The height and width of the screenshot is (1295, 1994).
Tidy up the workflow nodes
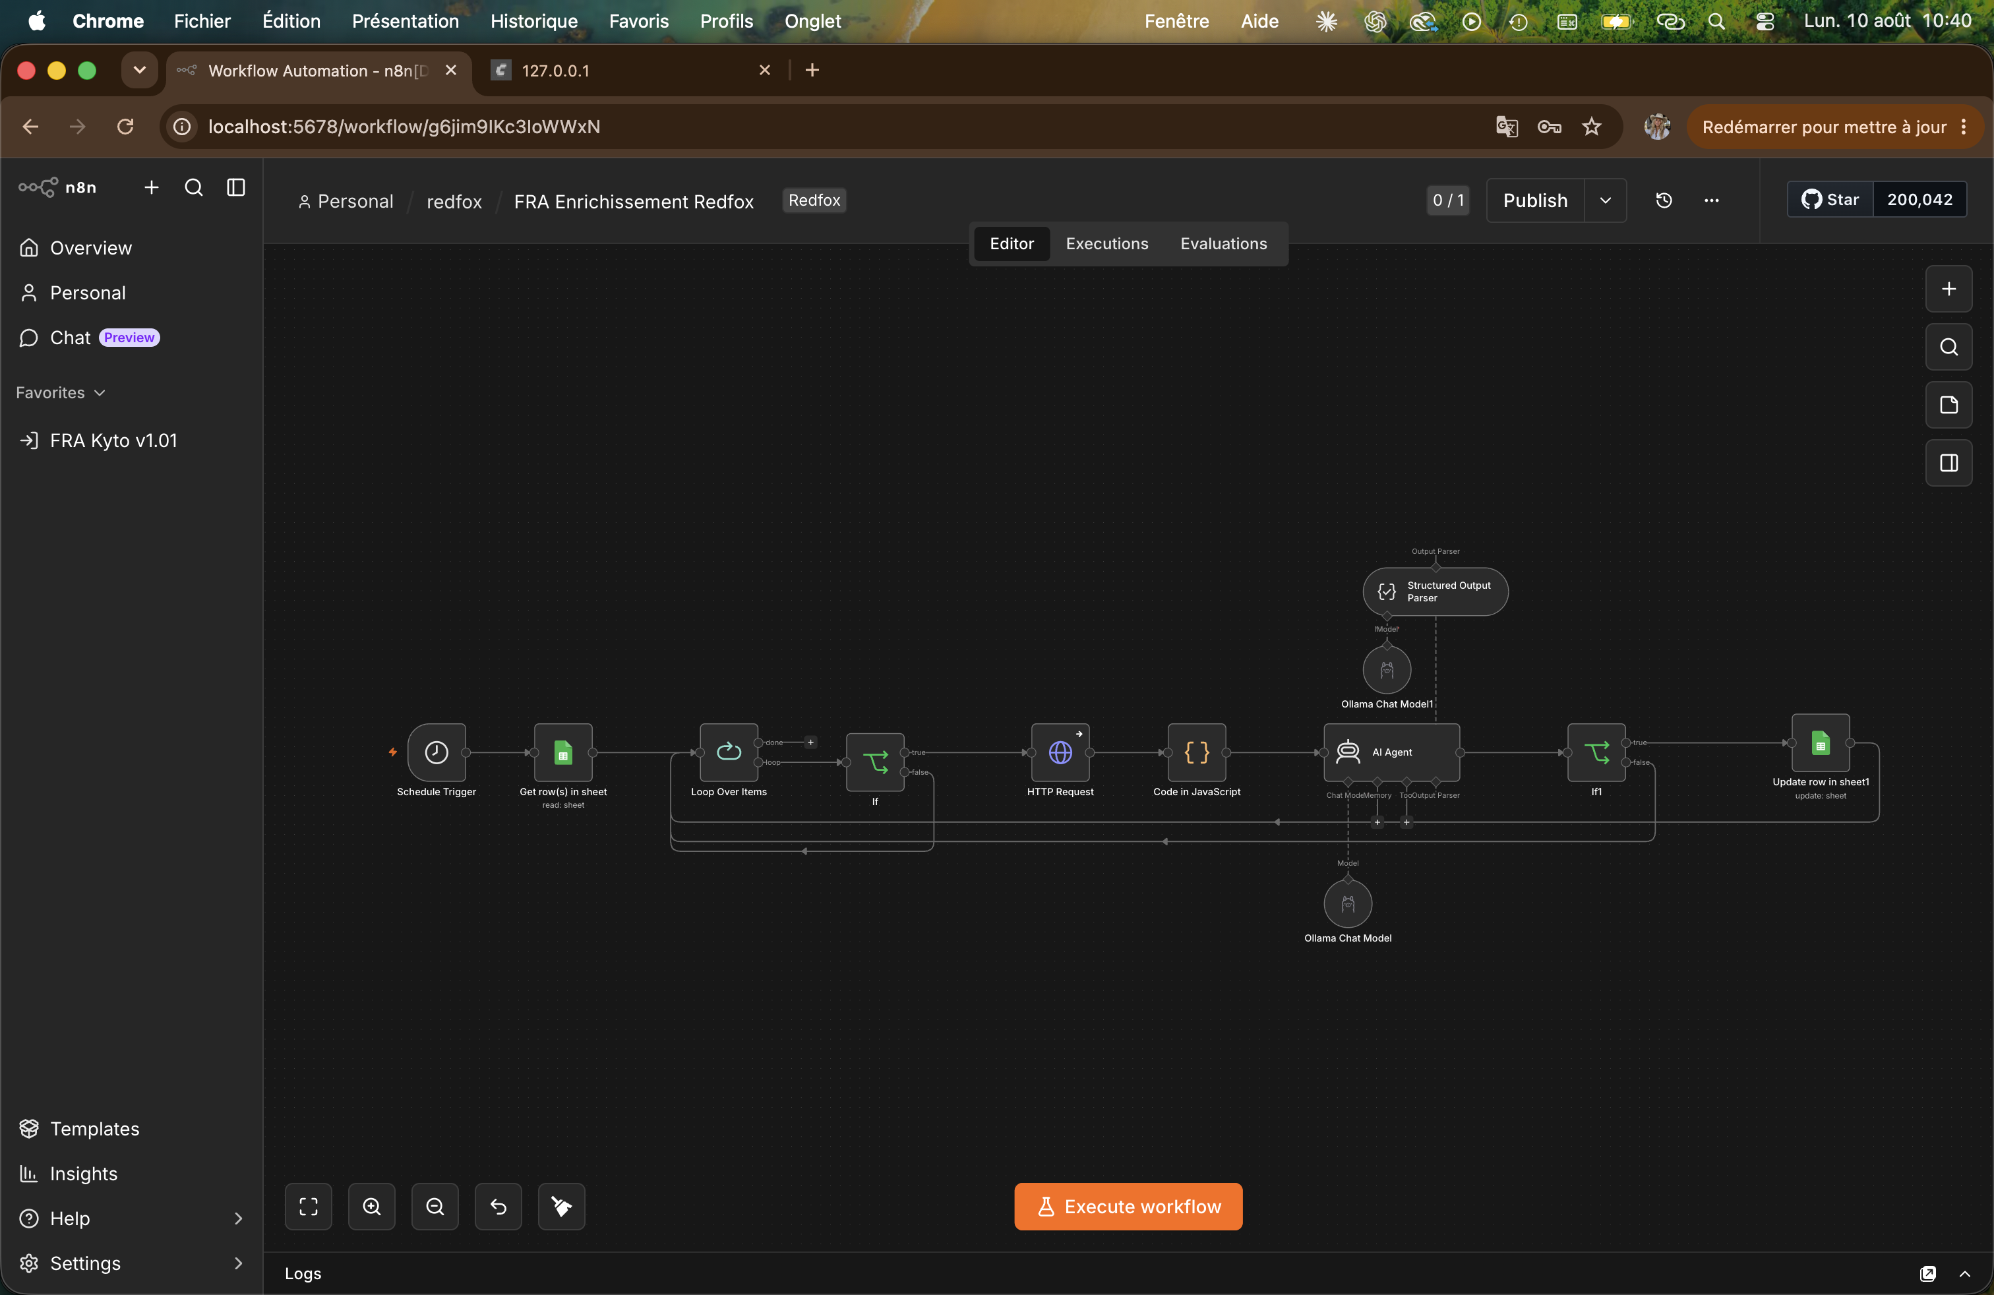[x=561, y=1206]
